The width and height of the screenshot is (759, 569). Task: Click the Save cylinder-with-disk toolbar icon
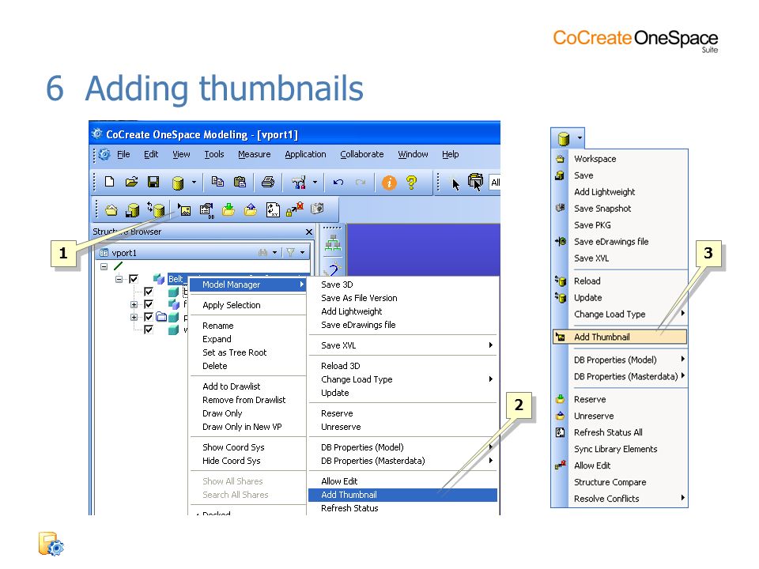133,210
